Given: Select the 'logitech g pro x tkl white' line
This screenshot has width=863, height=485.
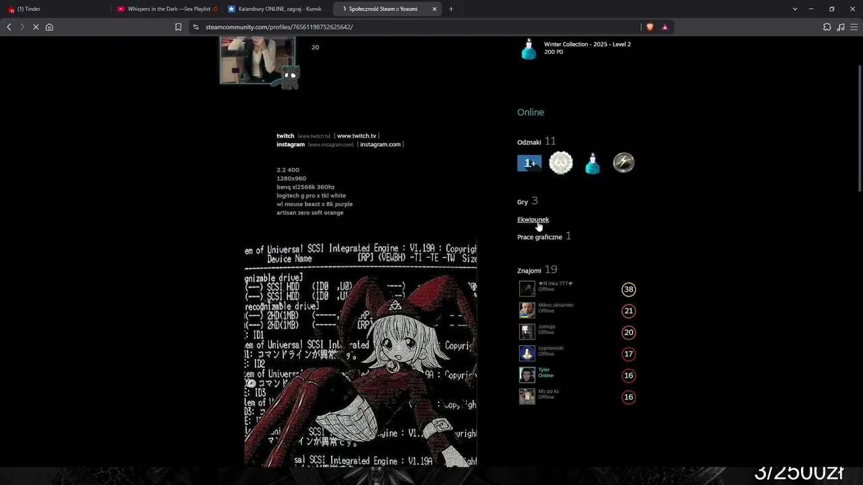Looking at the screenshot, I should pos(311,196).
